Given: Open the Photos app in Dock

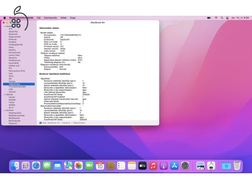Looking at the screenshot, I should [x=79, y=166].
